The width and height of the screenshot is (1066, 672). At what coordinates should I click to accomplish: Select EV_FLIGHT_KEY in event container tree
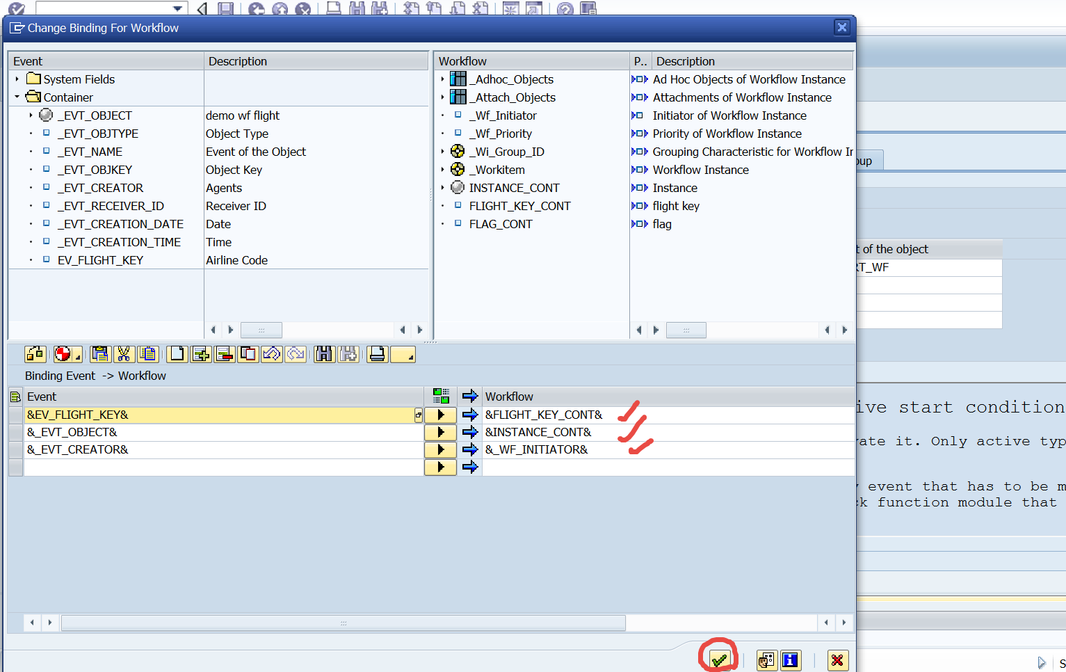tap(100, 260)
